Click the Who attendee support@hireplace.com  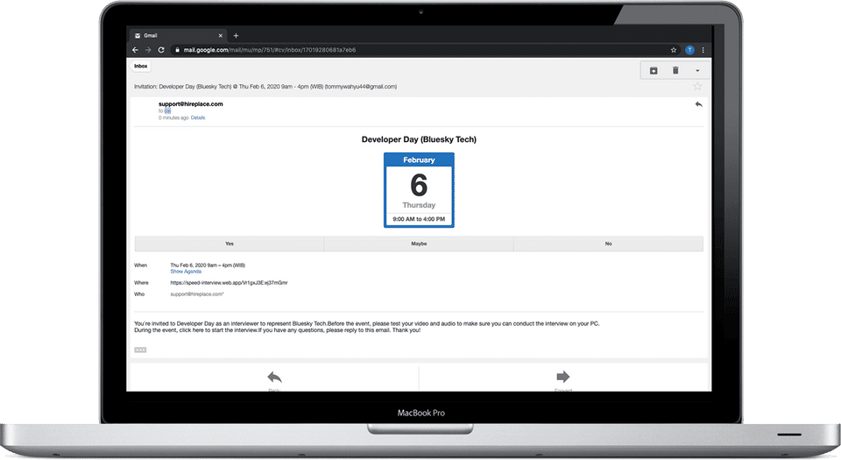pyautogui.click(x=197, y=294)
